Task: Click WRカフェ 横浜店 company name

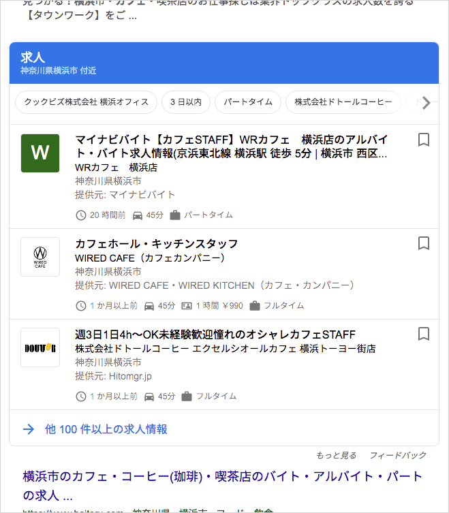Action: point(117,168)
